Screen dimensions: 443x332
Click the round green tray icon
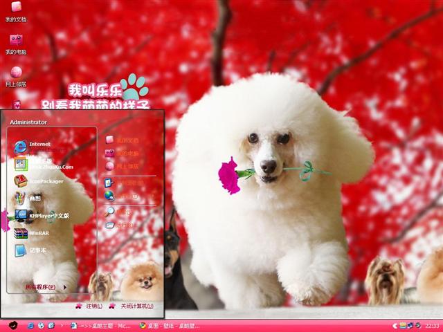coord(418,326)
